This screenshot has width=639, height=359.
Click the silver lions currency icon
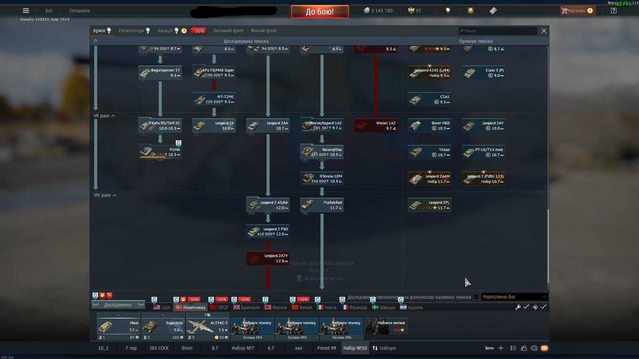[366, 10]
